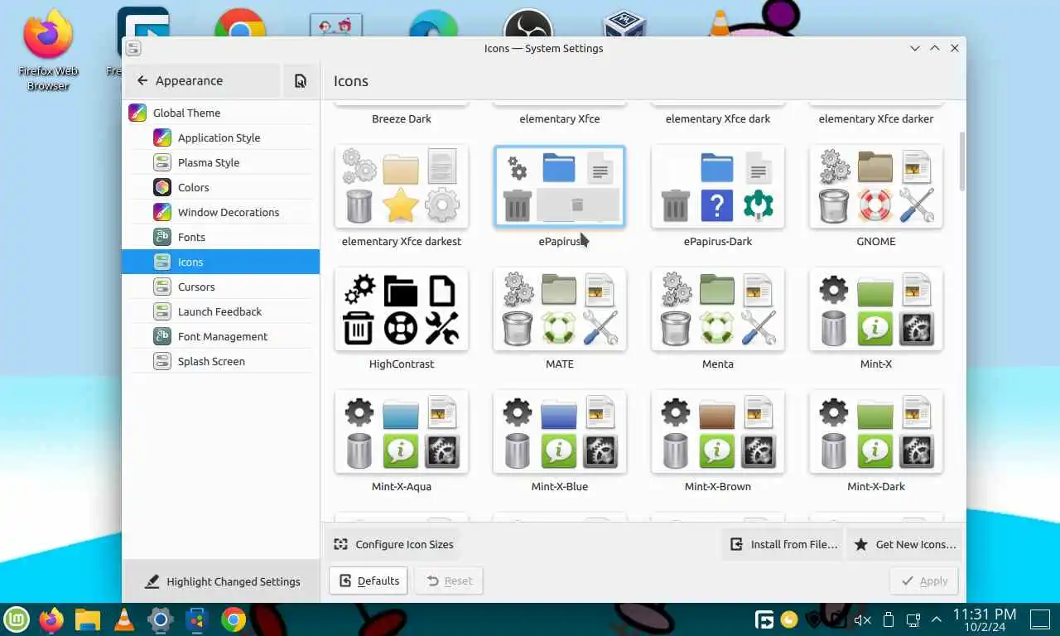Open Application Style settings
This screenshot has width=1060, height=636.
(220, 137)
